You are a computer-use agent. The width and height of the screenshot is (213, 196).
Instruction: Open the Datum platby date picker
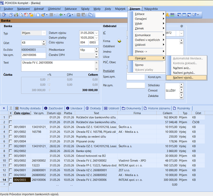[x=96, y=38]
